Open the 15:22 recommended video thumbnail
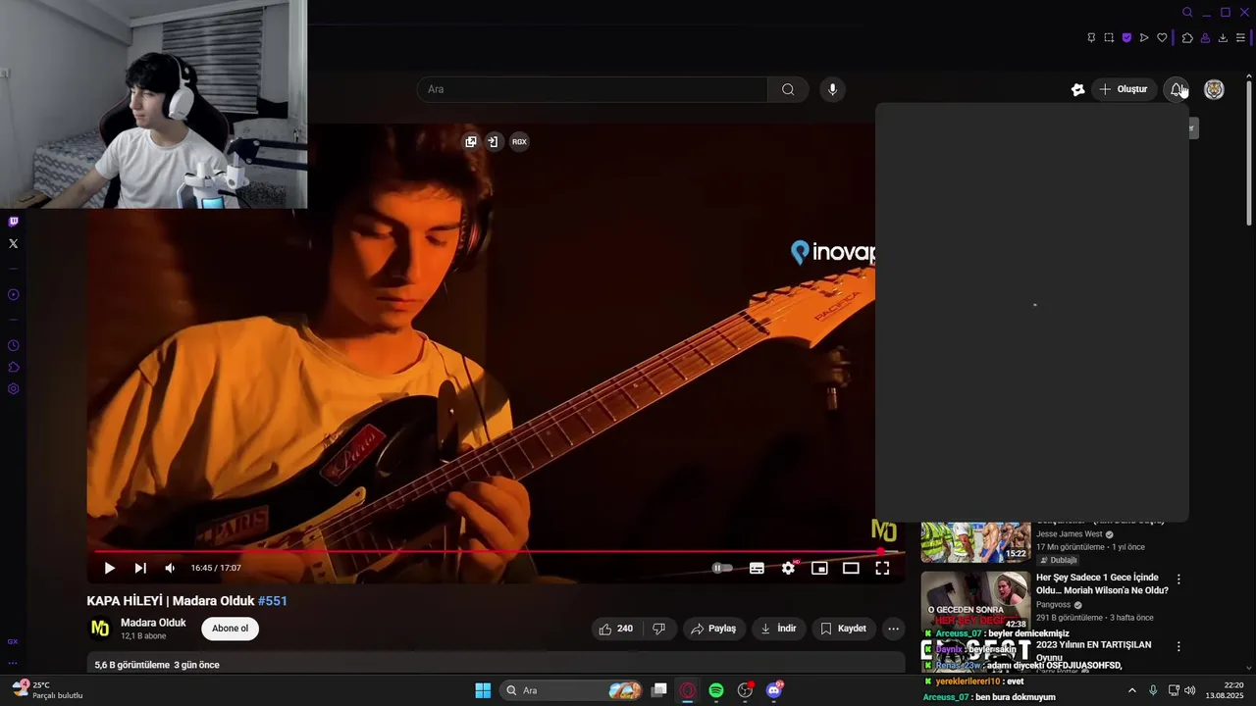 [975, 542]
